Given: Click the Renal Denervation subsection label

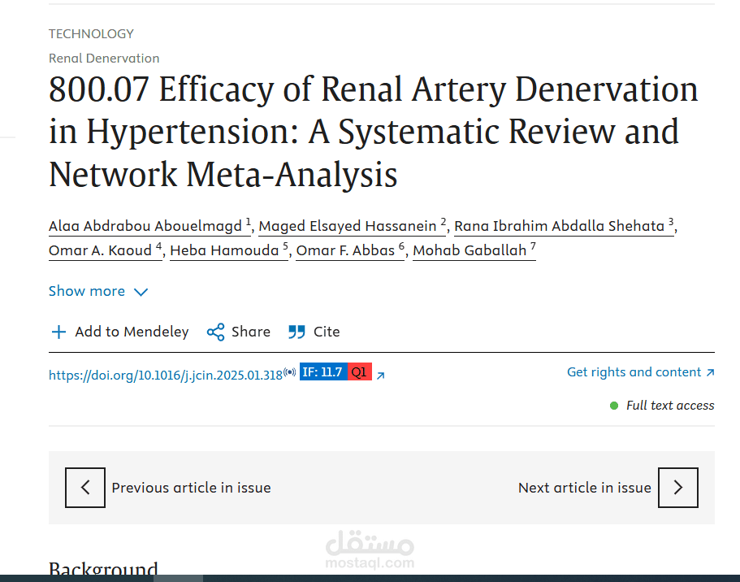Looking at the screenshot, I should coord(104,59).
